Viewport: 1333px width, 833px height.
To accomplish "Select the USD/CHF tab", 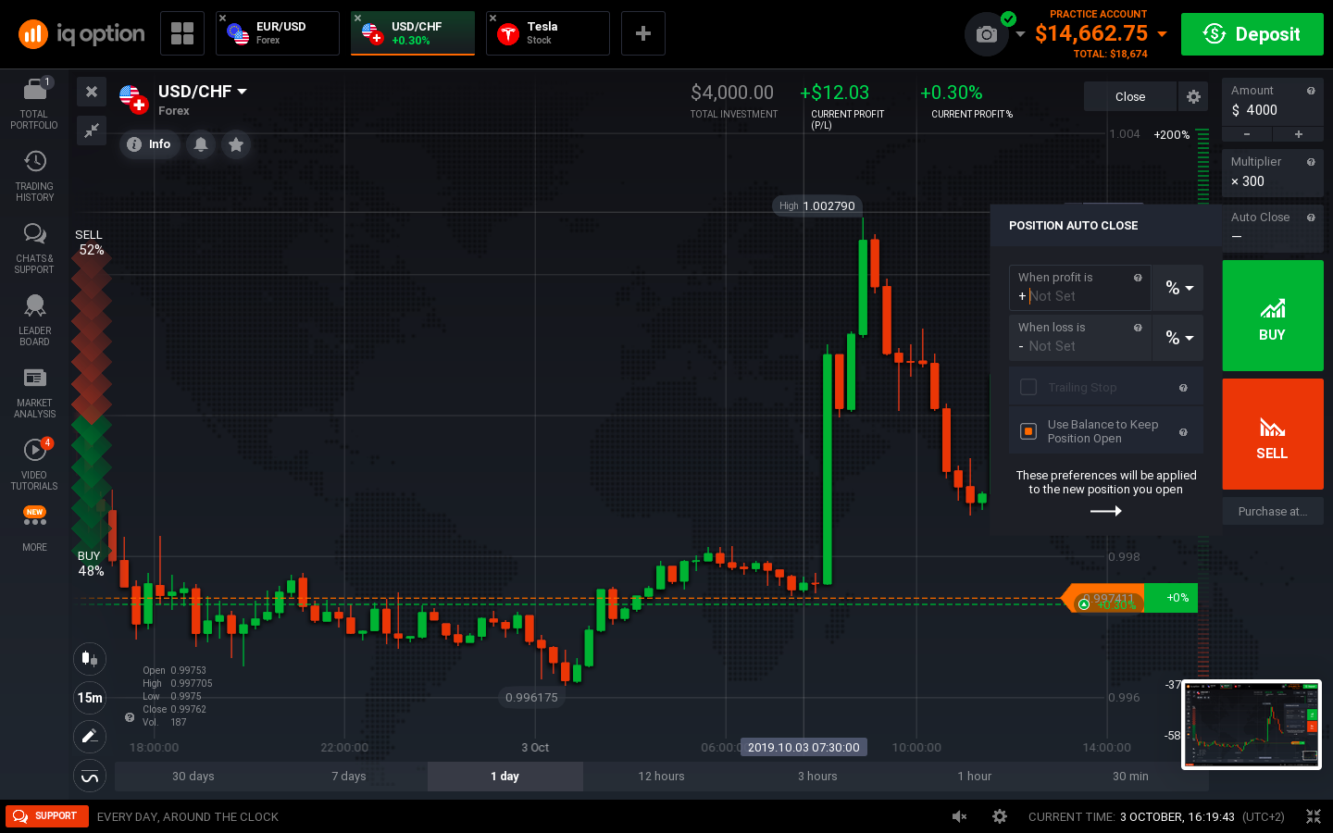I will tap(413, 33).
